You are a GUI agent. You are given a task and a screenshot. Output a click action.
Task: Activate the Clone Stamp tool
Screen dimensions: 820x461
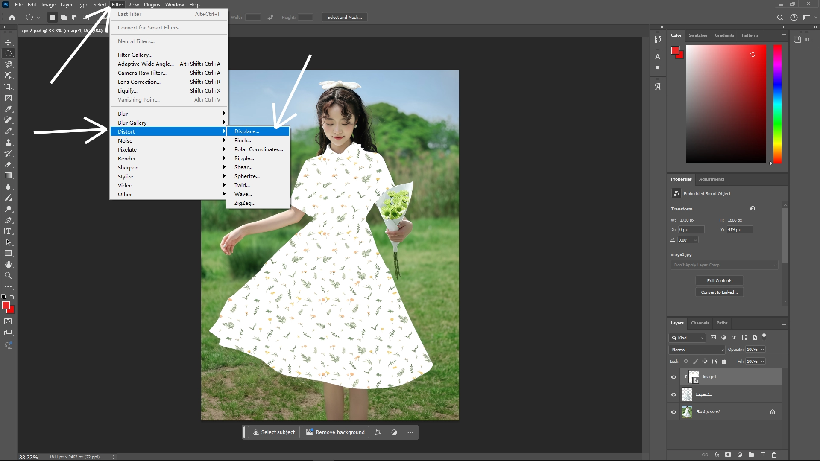tap(8, 142)
